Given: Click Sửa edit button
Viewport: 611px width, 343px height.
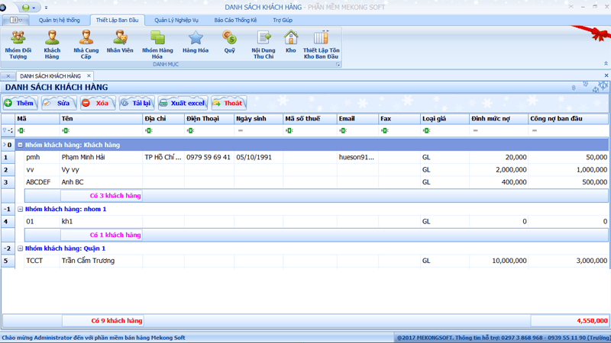Looking at the screenshot, I should pos(59,103).
